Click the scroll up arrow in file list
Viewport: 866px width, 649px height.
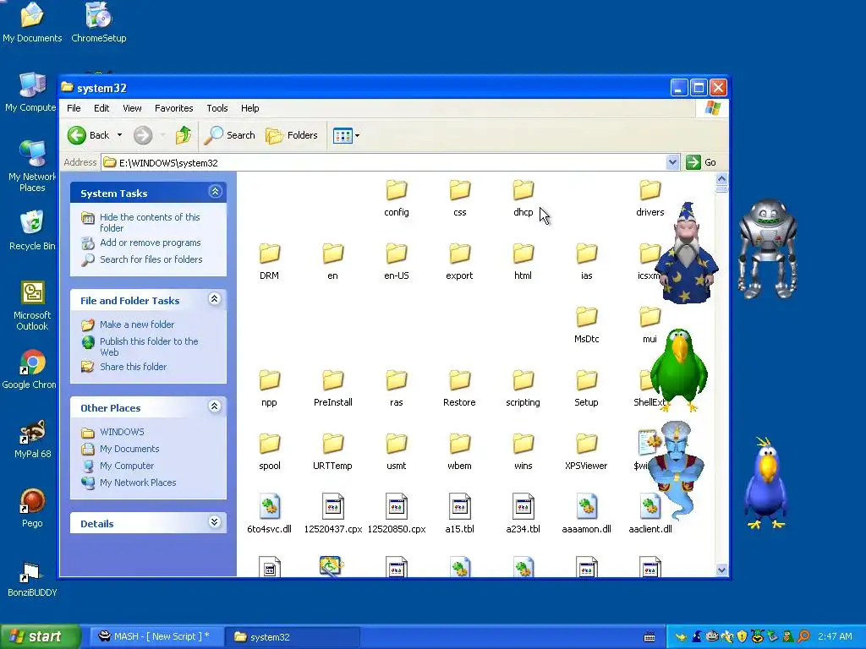(721, 179)
